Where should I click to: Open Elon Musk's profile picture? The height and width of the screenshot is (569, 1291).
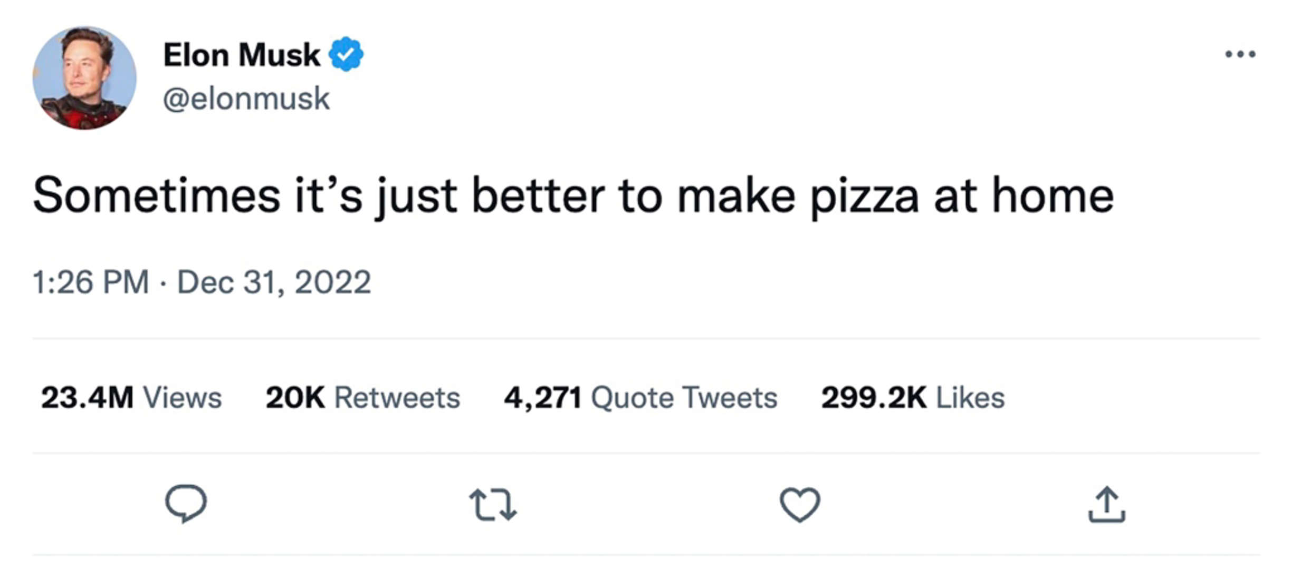84,78
